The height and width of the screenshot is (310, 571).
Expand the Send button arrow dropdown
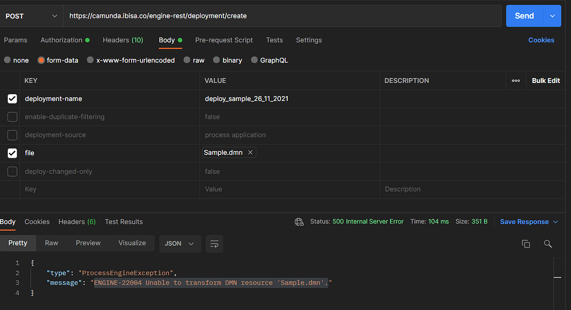tap(553, 16)
